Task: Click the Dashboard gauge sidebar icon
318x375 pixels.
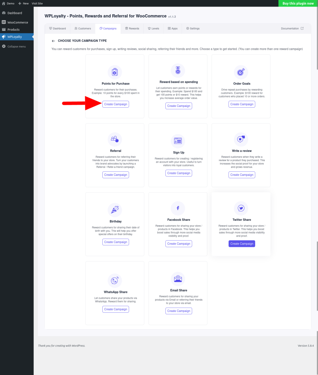Action: pos(4,13)
